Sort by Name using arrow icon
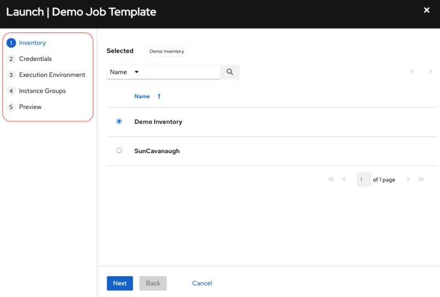The image size is (440, 297). [x=159, y=96]
